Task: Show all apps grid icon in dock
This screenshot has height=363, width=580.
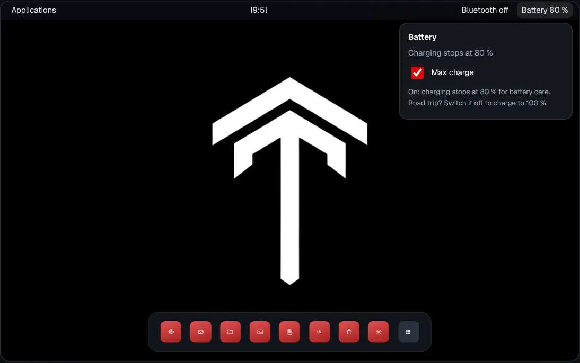Action: 408,332
